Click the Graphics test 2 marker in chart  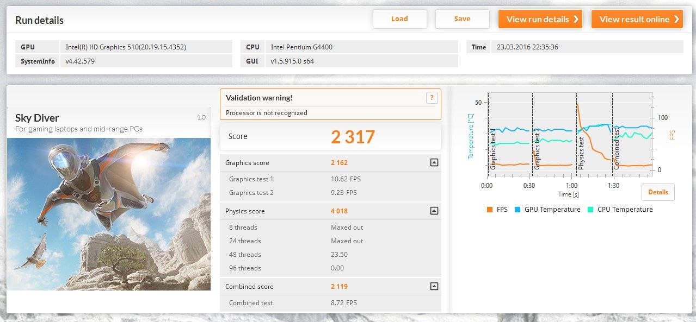(x=537, y=149)
